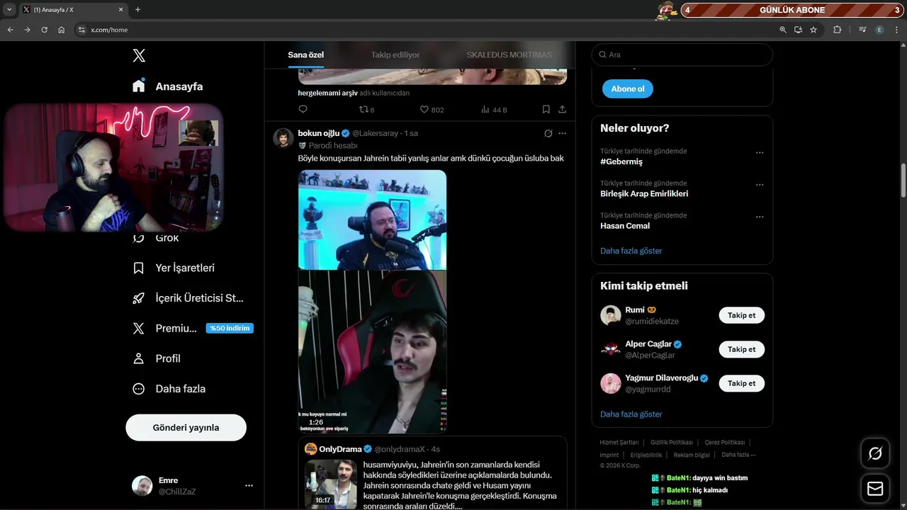Open Rumi profile avatar
Image resolution: width=907 pixels, height=510 pixels.
[611, 315]
